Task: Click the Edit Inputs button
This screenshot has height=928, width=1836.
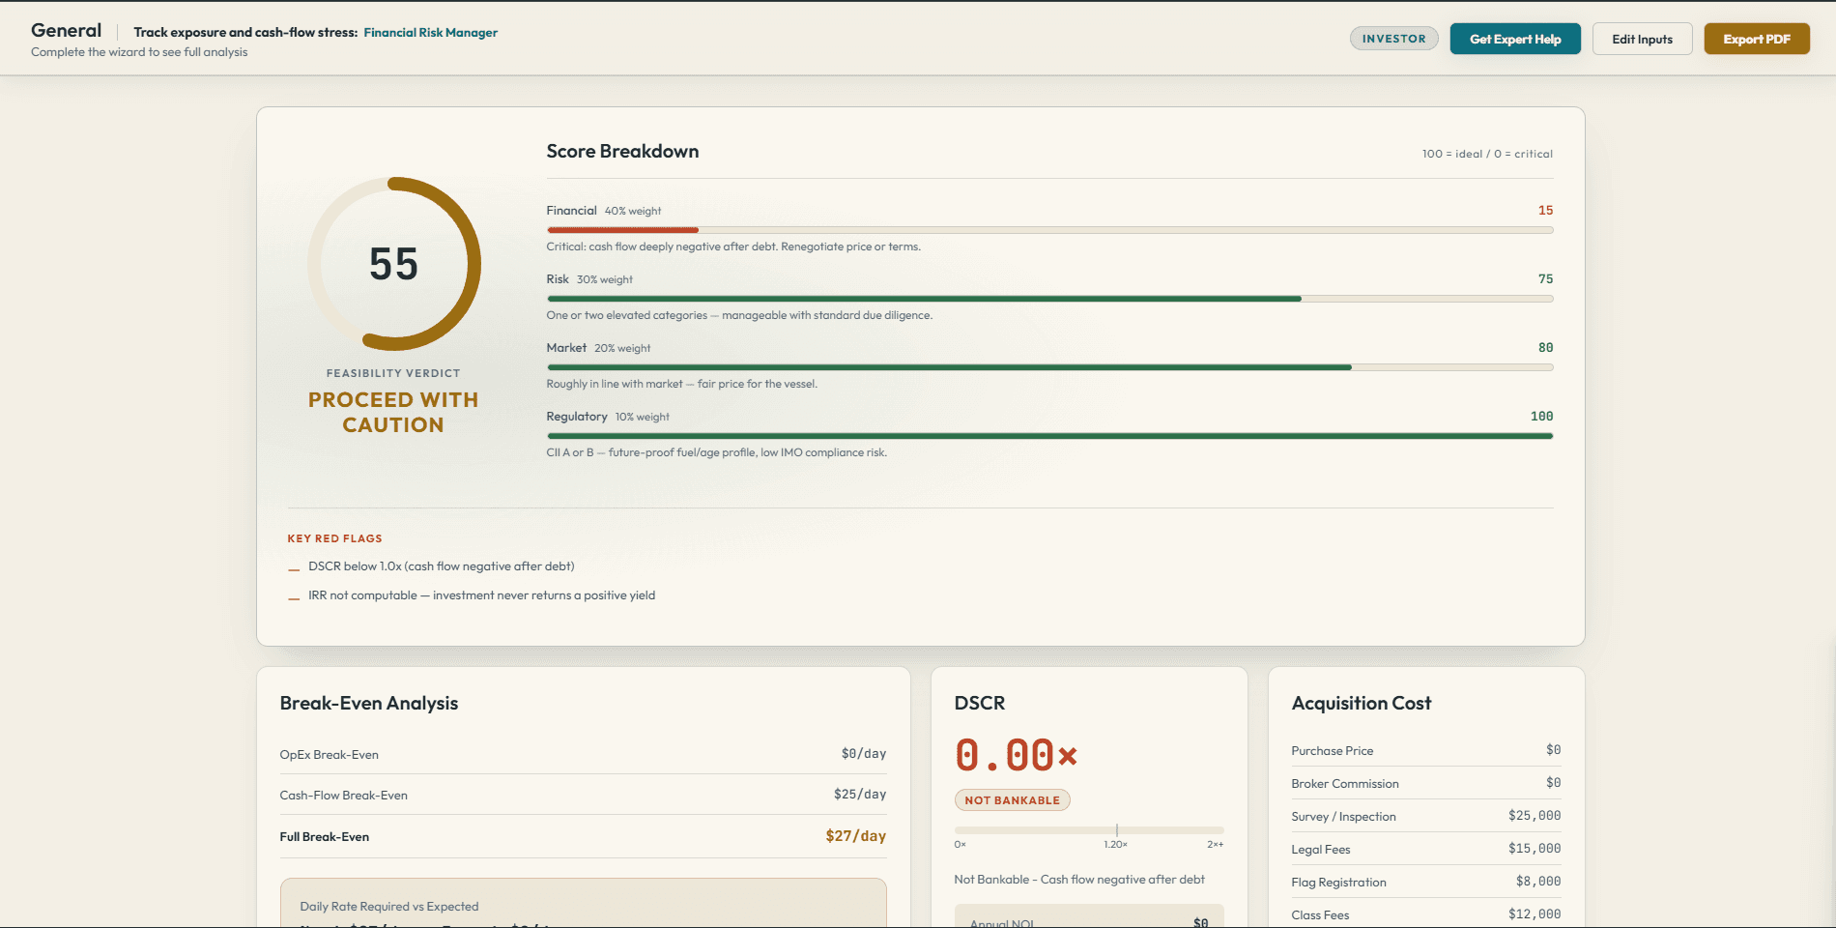Action: point(1642,39)
